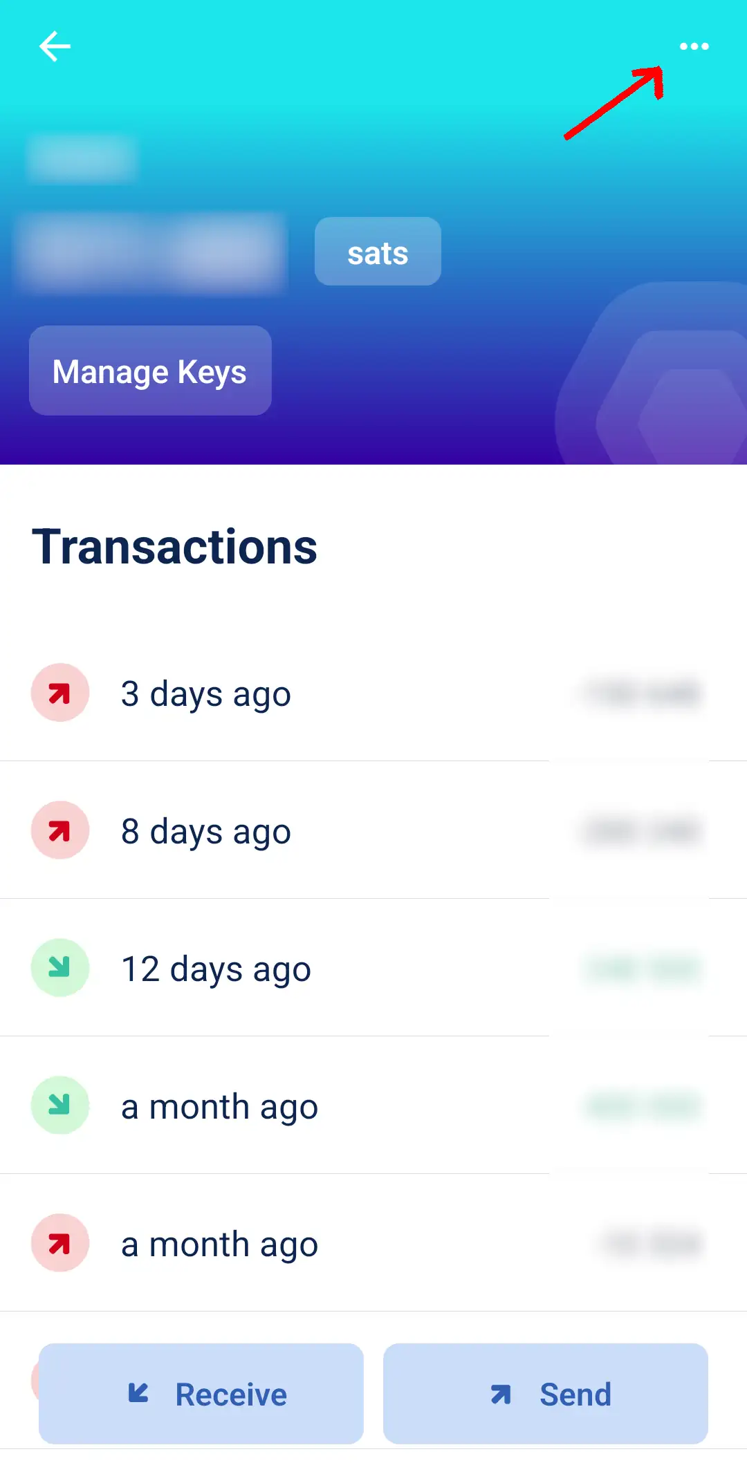This screenshot has height=1474, width=747.
Task: Open Manage Keys
Action: (x=150, y=371)
